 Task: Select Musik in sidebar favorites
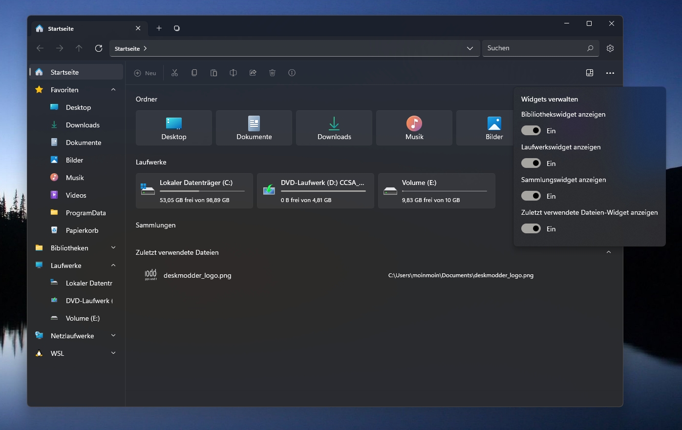click(76, 178)
